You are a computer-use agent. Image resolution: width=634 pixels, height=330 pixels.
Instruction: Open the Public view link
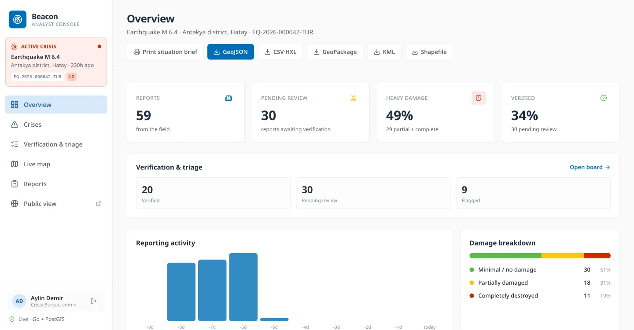tap(56, 204)
